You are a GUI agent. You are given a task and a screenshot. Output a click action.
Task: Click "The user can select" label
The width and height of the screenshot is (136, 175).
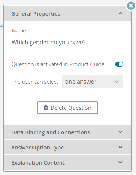click(35, 82)
